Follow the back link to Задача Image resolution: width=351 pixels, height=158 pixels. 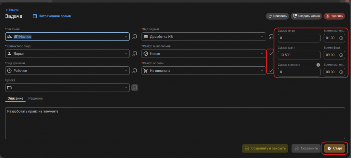(12, 10)
